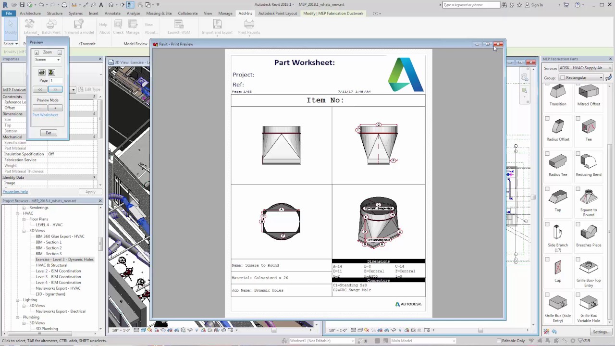This screenshot has height=346, width=615.
Task: Switch to the Systems ribbon tab
Action: pos(75,13)
